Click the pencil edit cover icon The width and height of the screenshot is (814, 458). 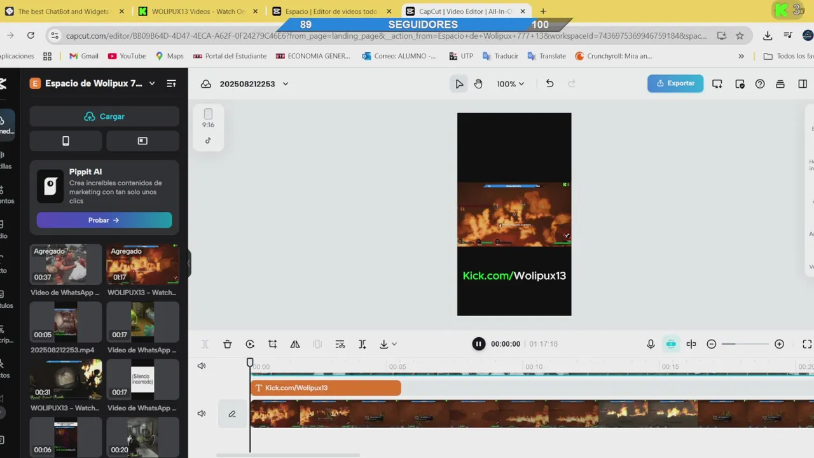click(x=232, y=413)
